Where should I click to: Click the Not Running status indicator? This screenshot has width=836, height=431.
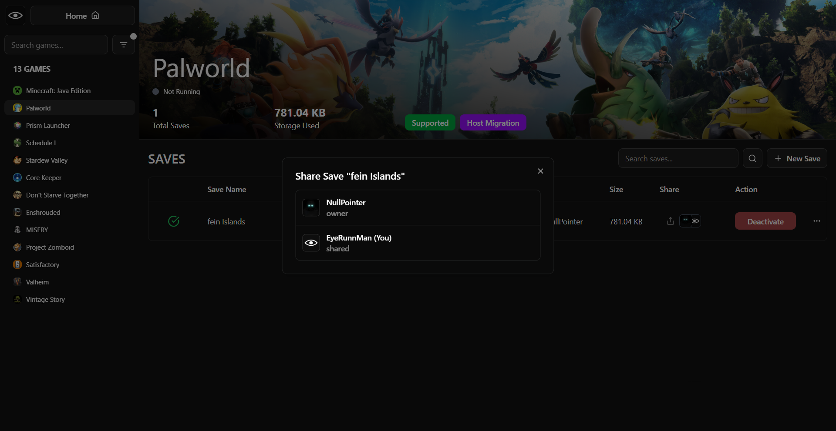[x=176, y=92]
